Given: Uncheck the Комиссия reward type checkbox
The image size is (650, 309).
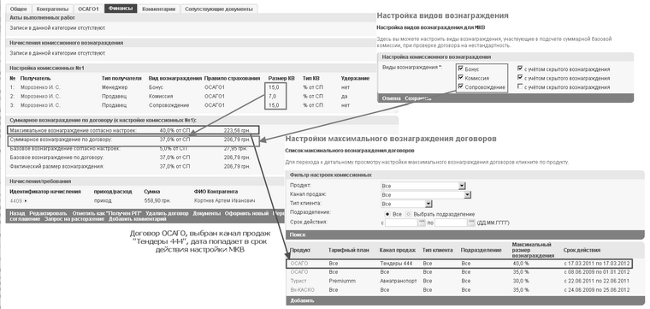Looking at the screenshot, I should tap(461, 78).
